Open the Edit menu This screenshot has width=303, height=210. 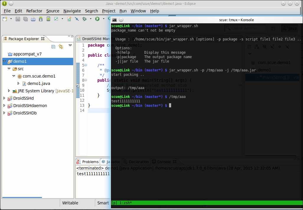tap(18, 11)
